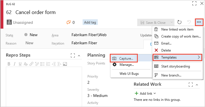This screenshot has height=107, width=205.
Task: Choose New branch menu option
Action: [x=177, y=75]
